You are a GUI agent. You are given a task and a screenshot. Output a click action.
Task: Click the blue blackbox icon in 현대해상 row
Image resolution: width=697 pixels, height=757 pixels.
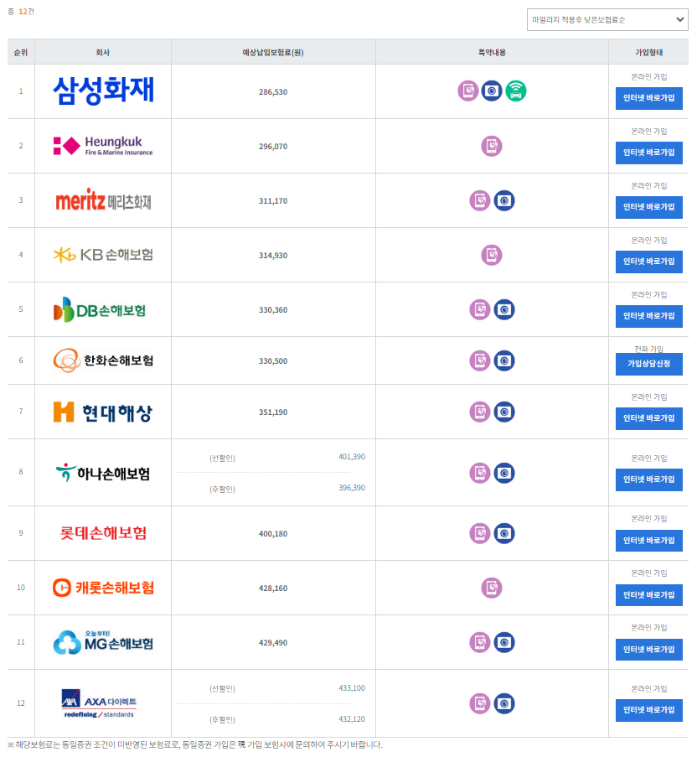504,412
